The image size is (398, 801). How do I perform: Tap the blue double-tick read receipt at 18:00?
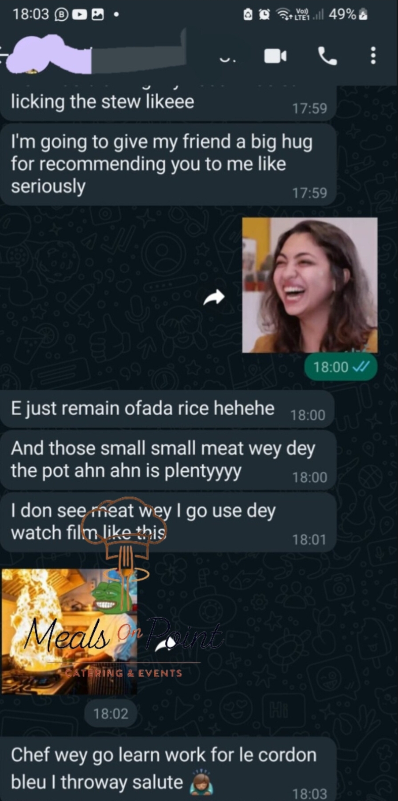click(361, 367)
